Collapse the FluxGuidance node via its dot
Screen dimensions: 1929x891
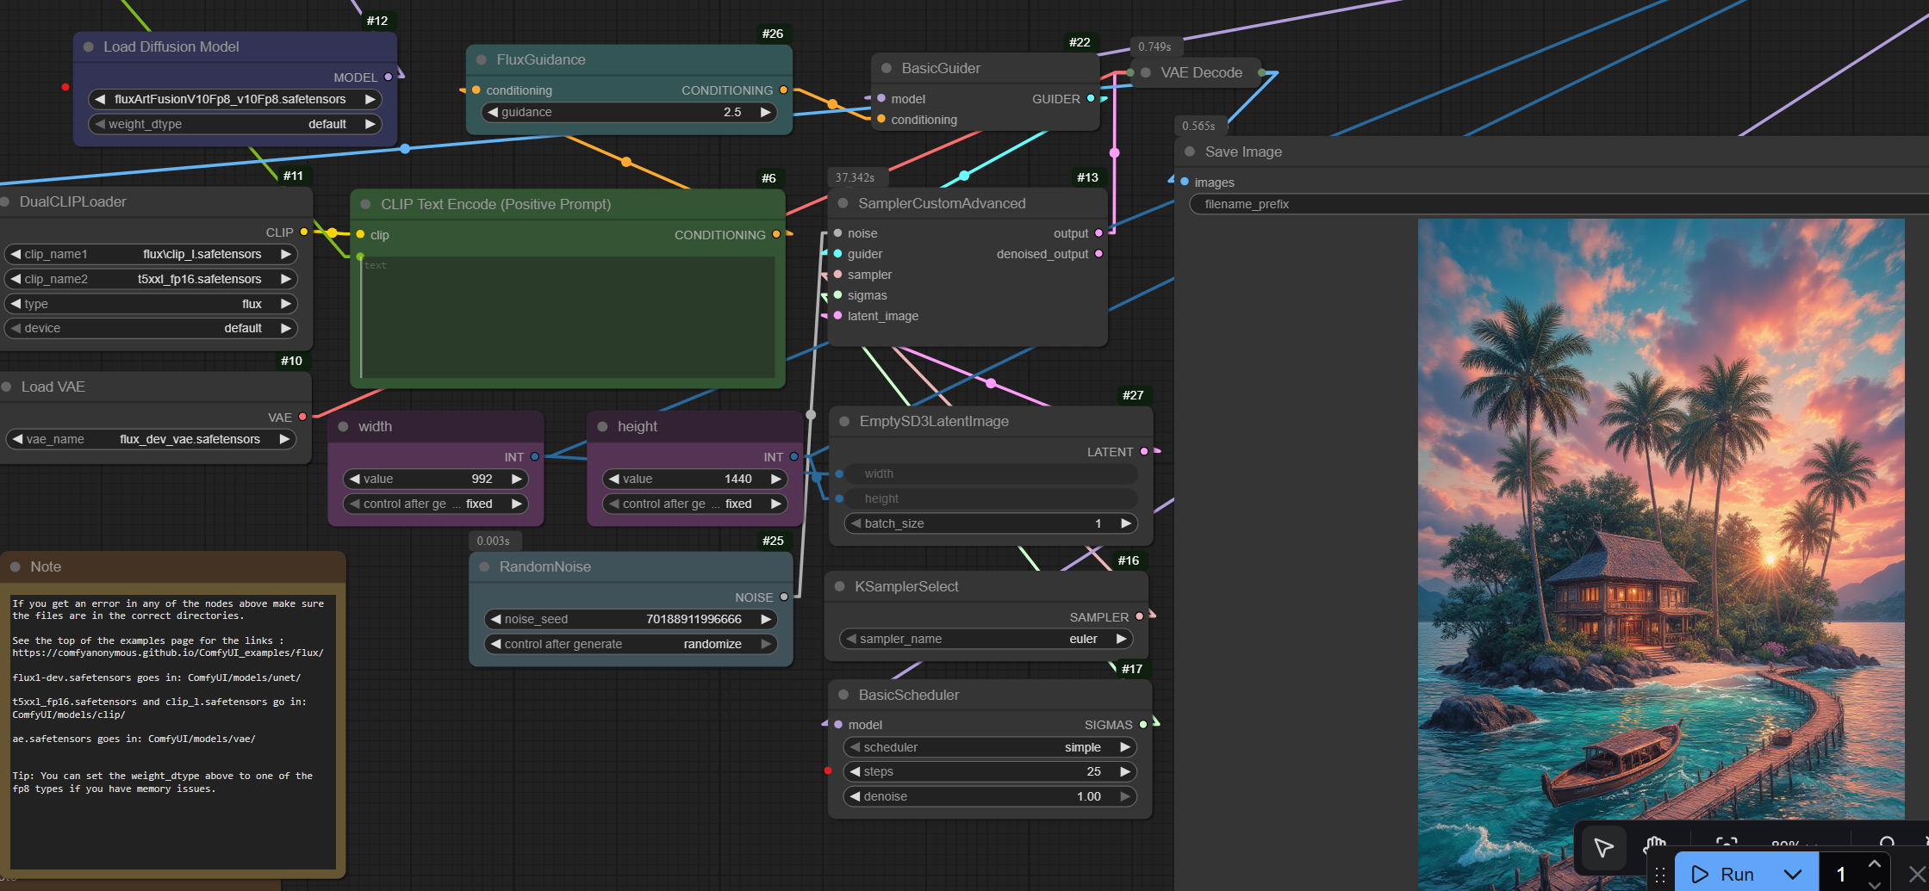point(482,60)
